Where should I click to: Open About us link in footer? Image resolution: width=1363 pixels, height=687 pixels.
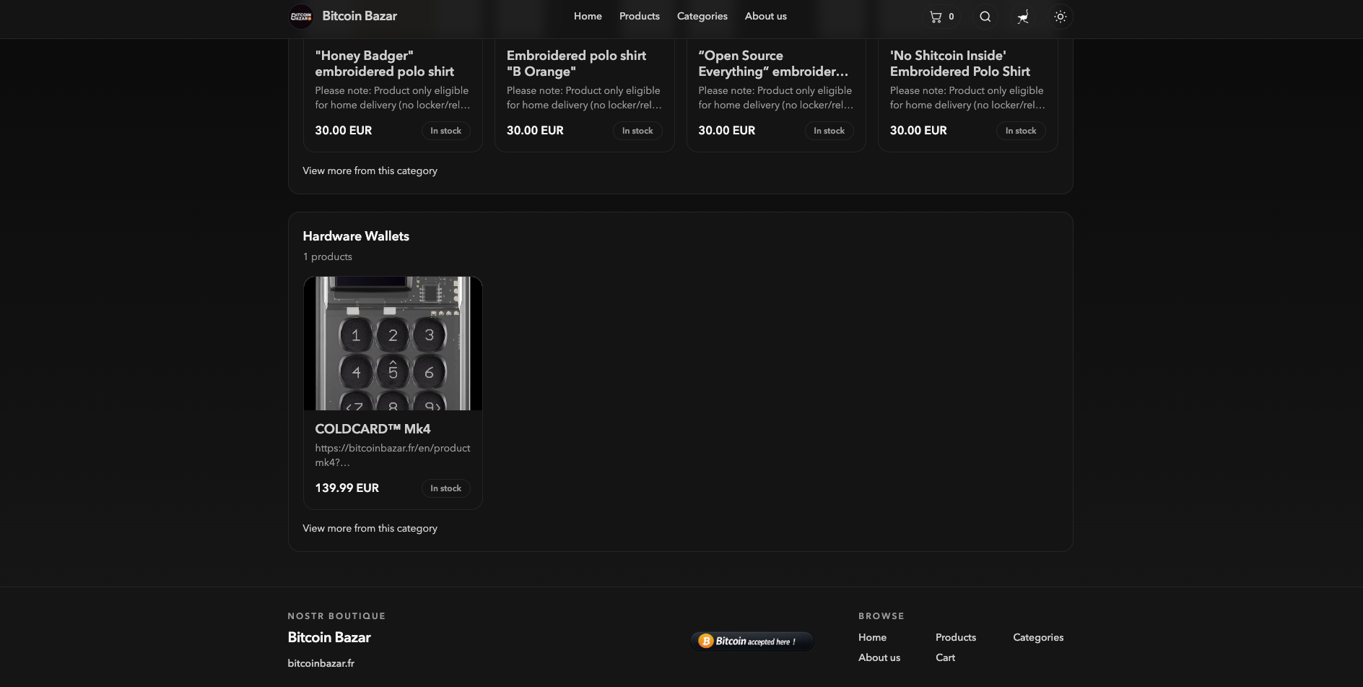[879, 657]
